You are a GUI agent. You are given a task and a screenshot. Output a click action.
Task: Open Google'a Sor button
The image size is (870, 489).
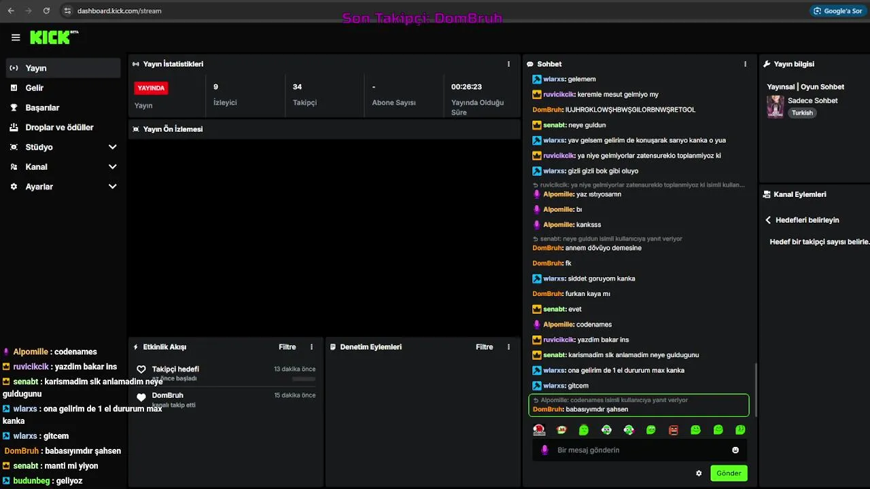(x=837, y=11)
